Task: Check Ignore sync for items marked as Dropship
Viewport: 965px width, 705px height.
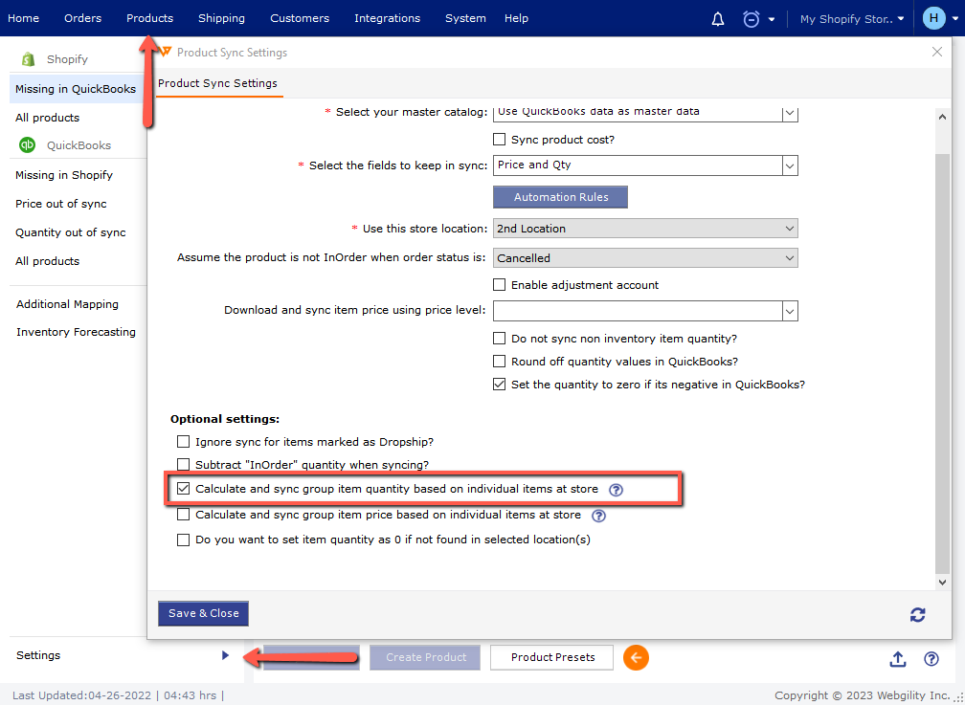Action: pos(183,442)
